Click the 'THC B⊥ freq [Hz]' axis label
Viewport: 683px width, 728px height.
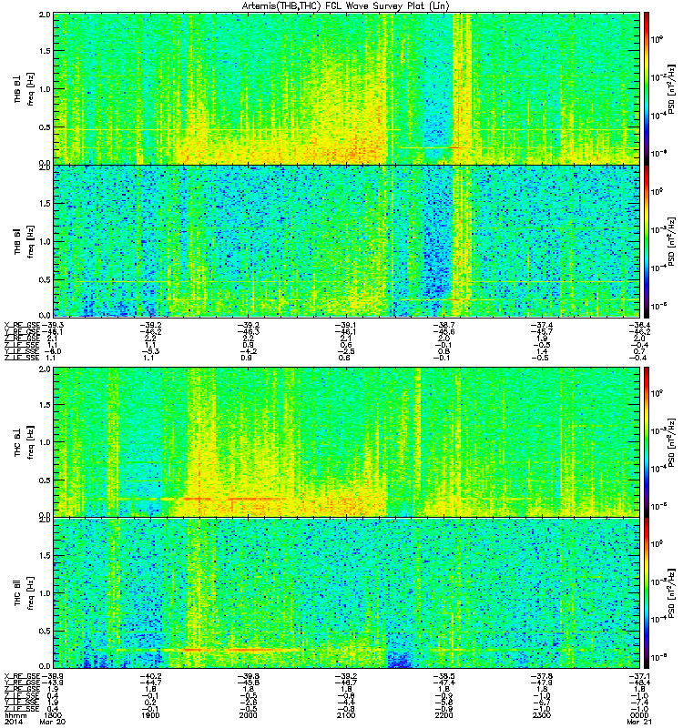tap(25, 442)
